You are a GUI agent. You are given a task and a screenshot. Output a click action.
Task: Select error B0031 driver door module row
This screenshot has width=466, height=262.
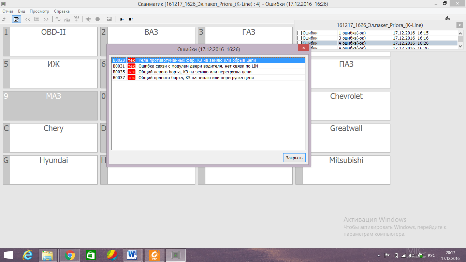tap(208, 66)
